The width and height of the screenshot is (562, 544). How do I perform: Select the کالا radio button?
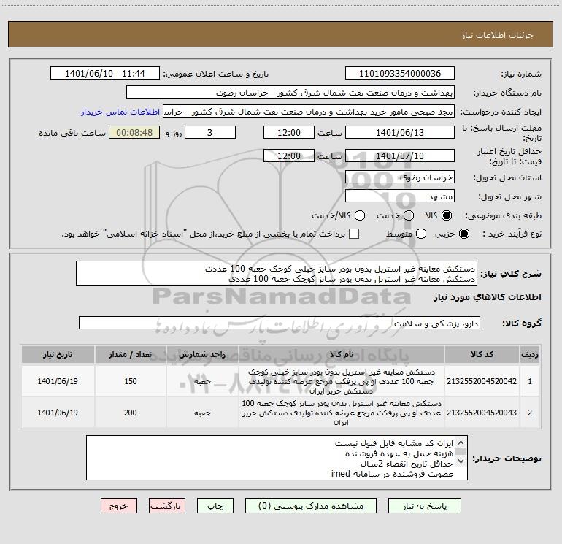click(447, 215)
